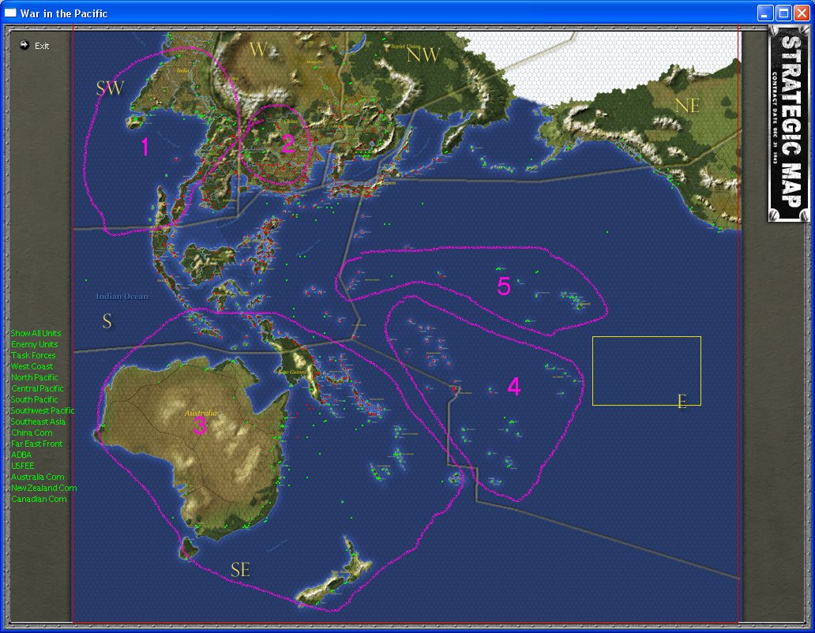Exit the strategic map via Exit label
The width and height of the screenshot is (815, 633).
(x=42, y=46)
